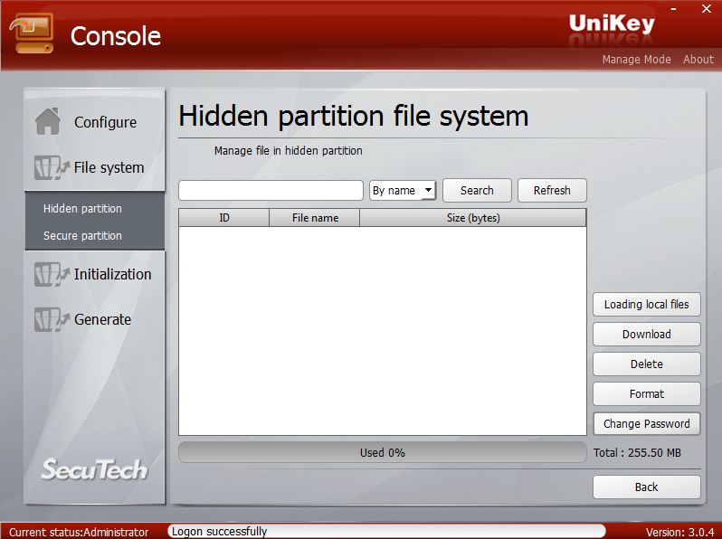Minimize the Console window

[x=673, y=9]
